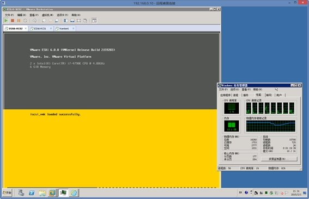Click the console view icon in VMware toolbar
The width and height of the screenshot is (309, 199).
(94, 21)
